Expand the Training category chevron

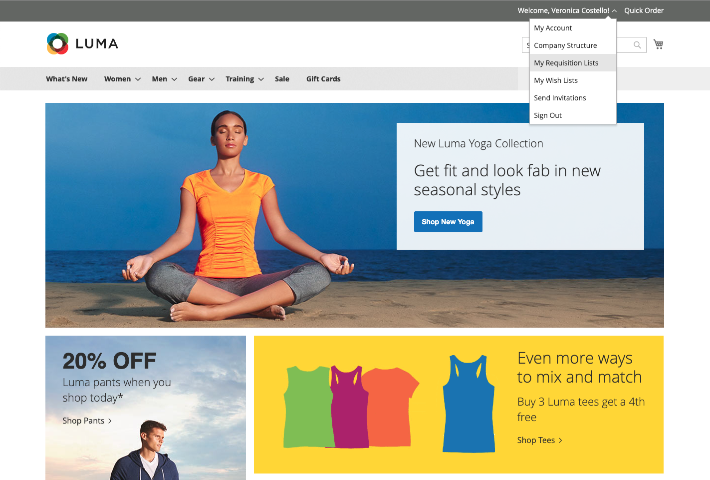tap(261, 79)
